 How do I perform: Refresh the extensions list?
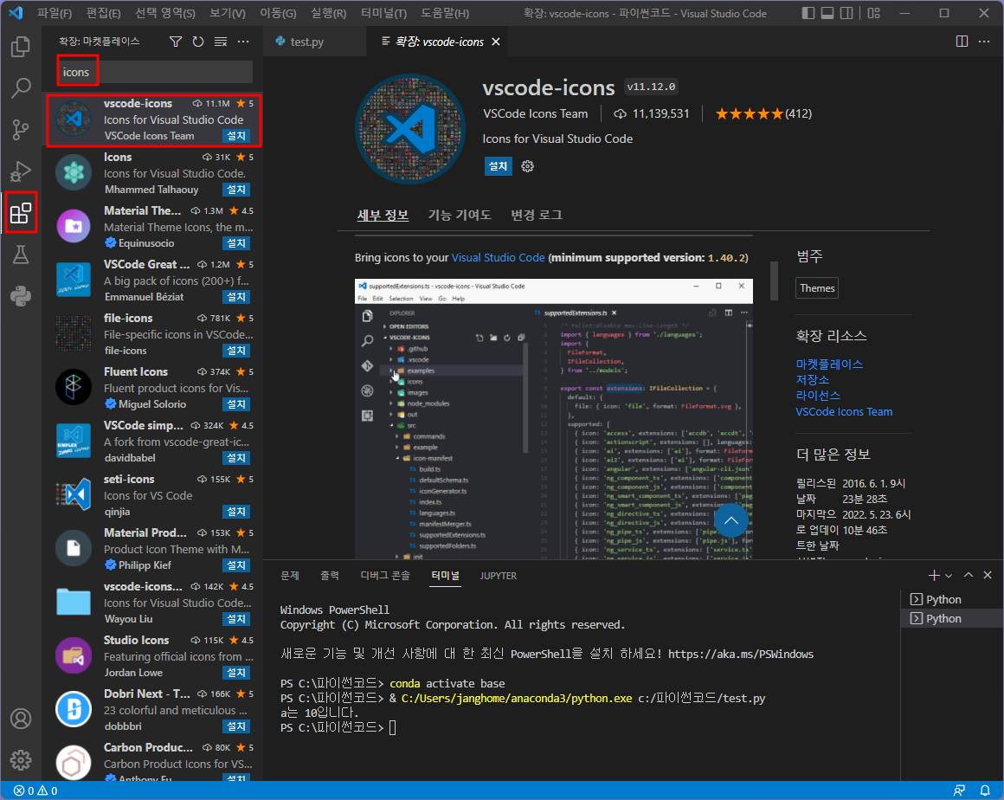tap(198, 42)
